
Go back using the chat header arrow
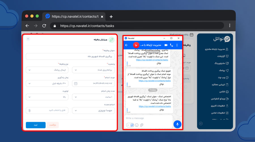coord(126,45)
